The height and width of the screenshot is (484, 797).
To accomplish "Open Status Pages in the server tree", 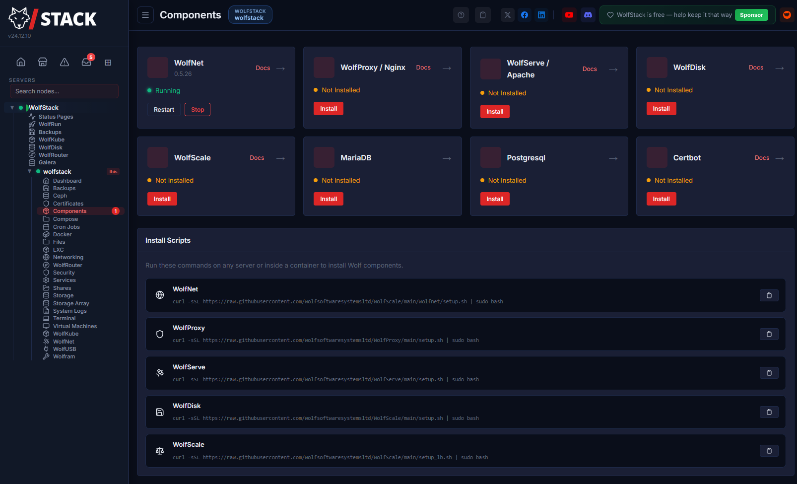I will coord(56,117).
